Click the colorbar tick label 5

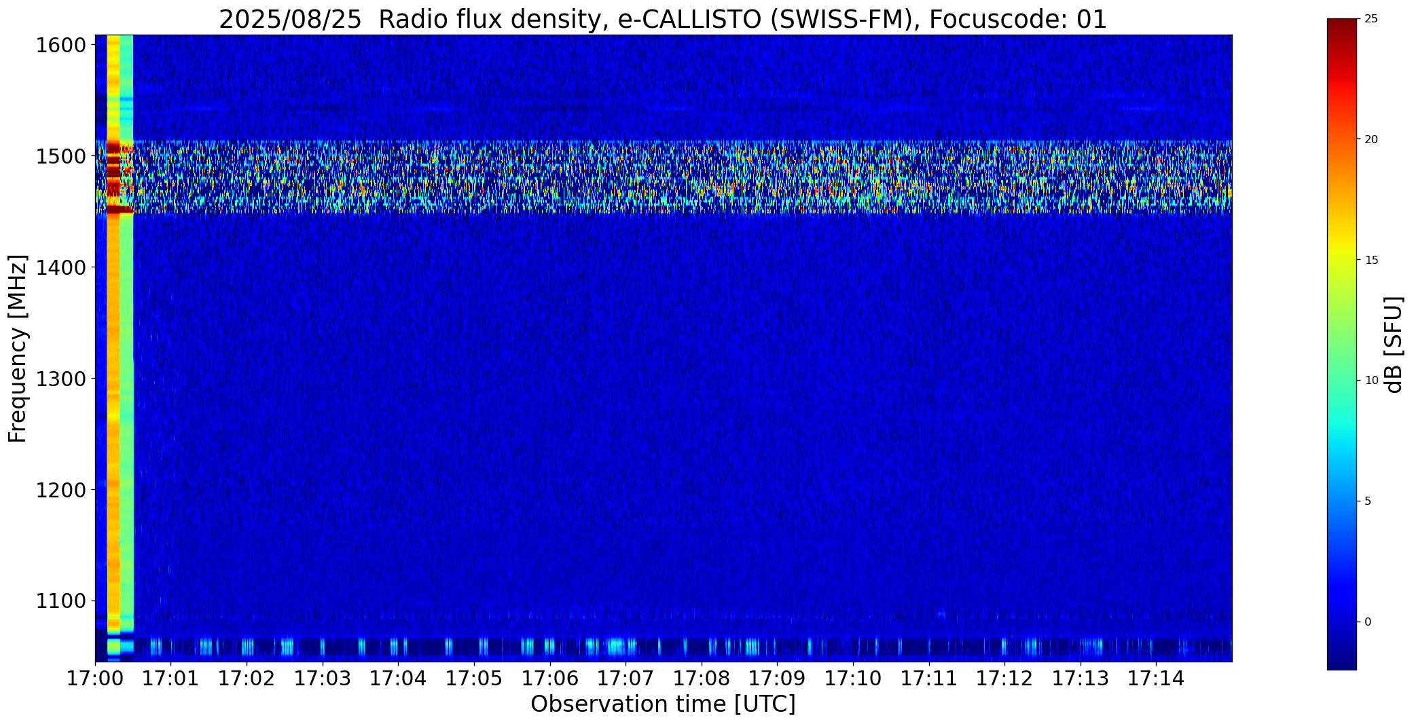tap(1368, 501)
